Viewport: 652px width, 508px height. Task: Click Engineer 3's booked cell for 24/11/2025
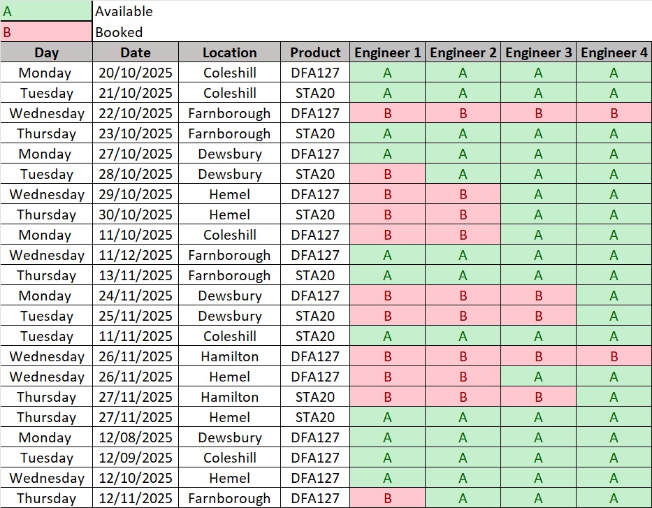point(539,296)
